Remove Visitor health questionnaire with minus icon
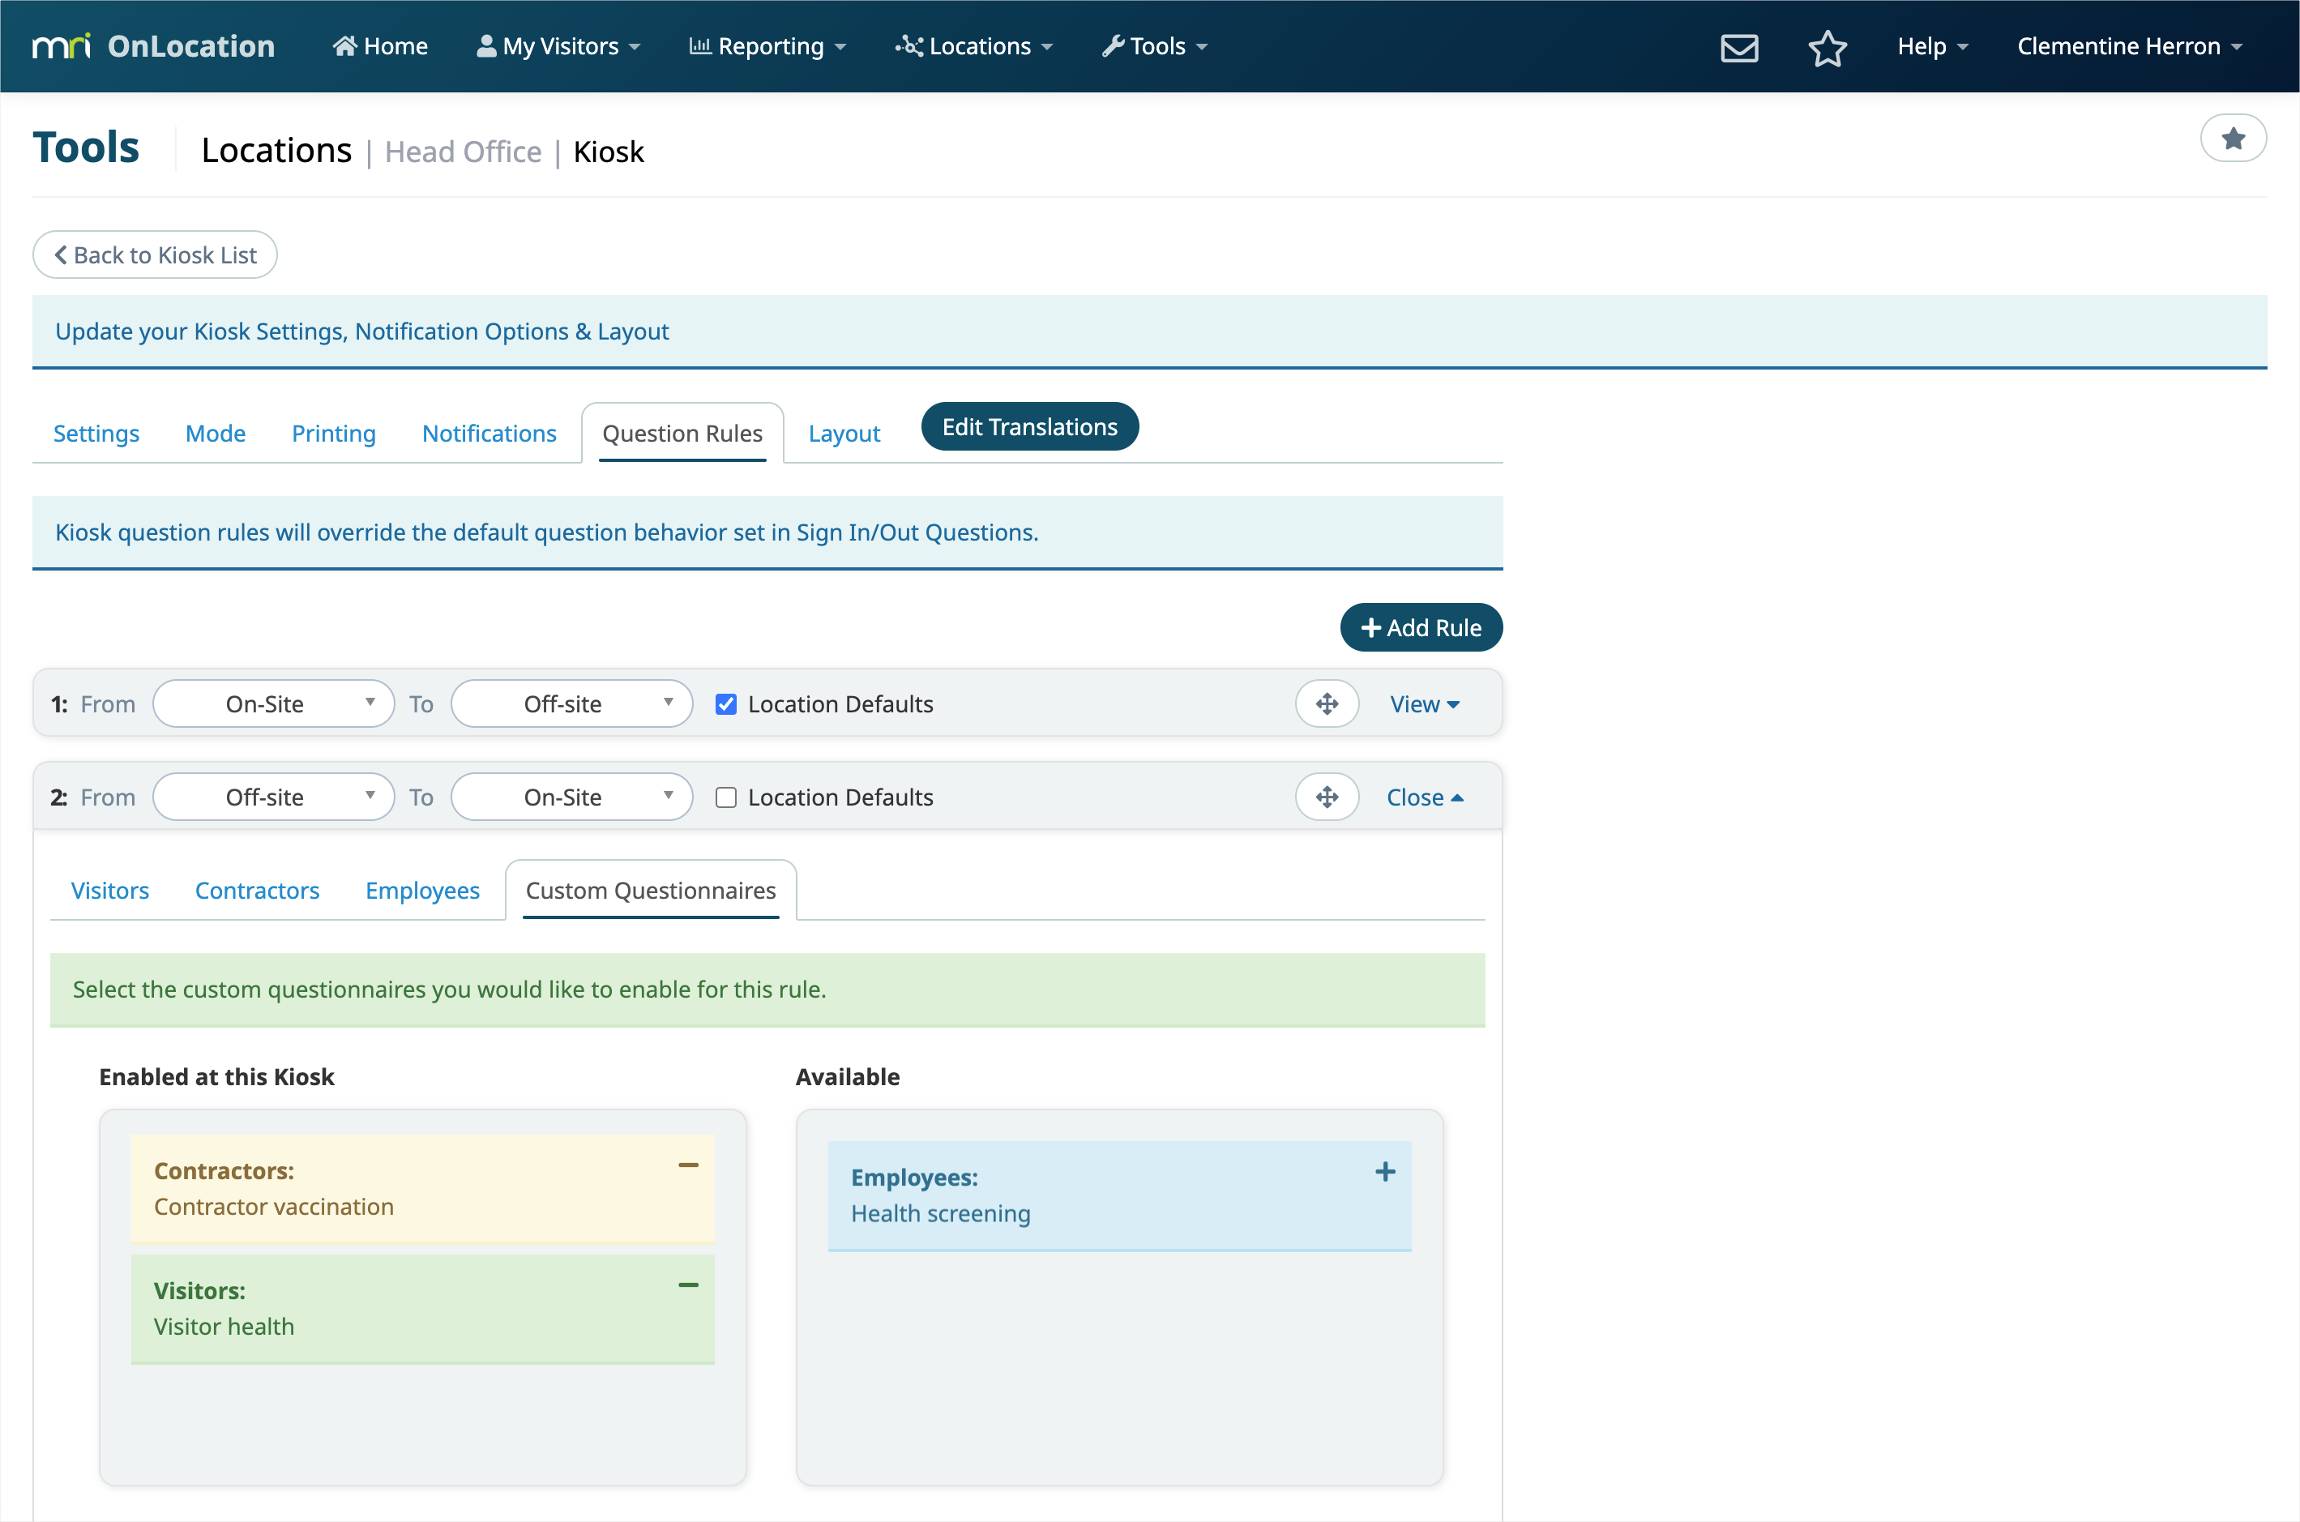The width and height of the screenshot is (2300, 1522). 688,1285
